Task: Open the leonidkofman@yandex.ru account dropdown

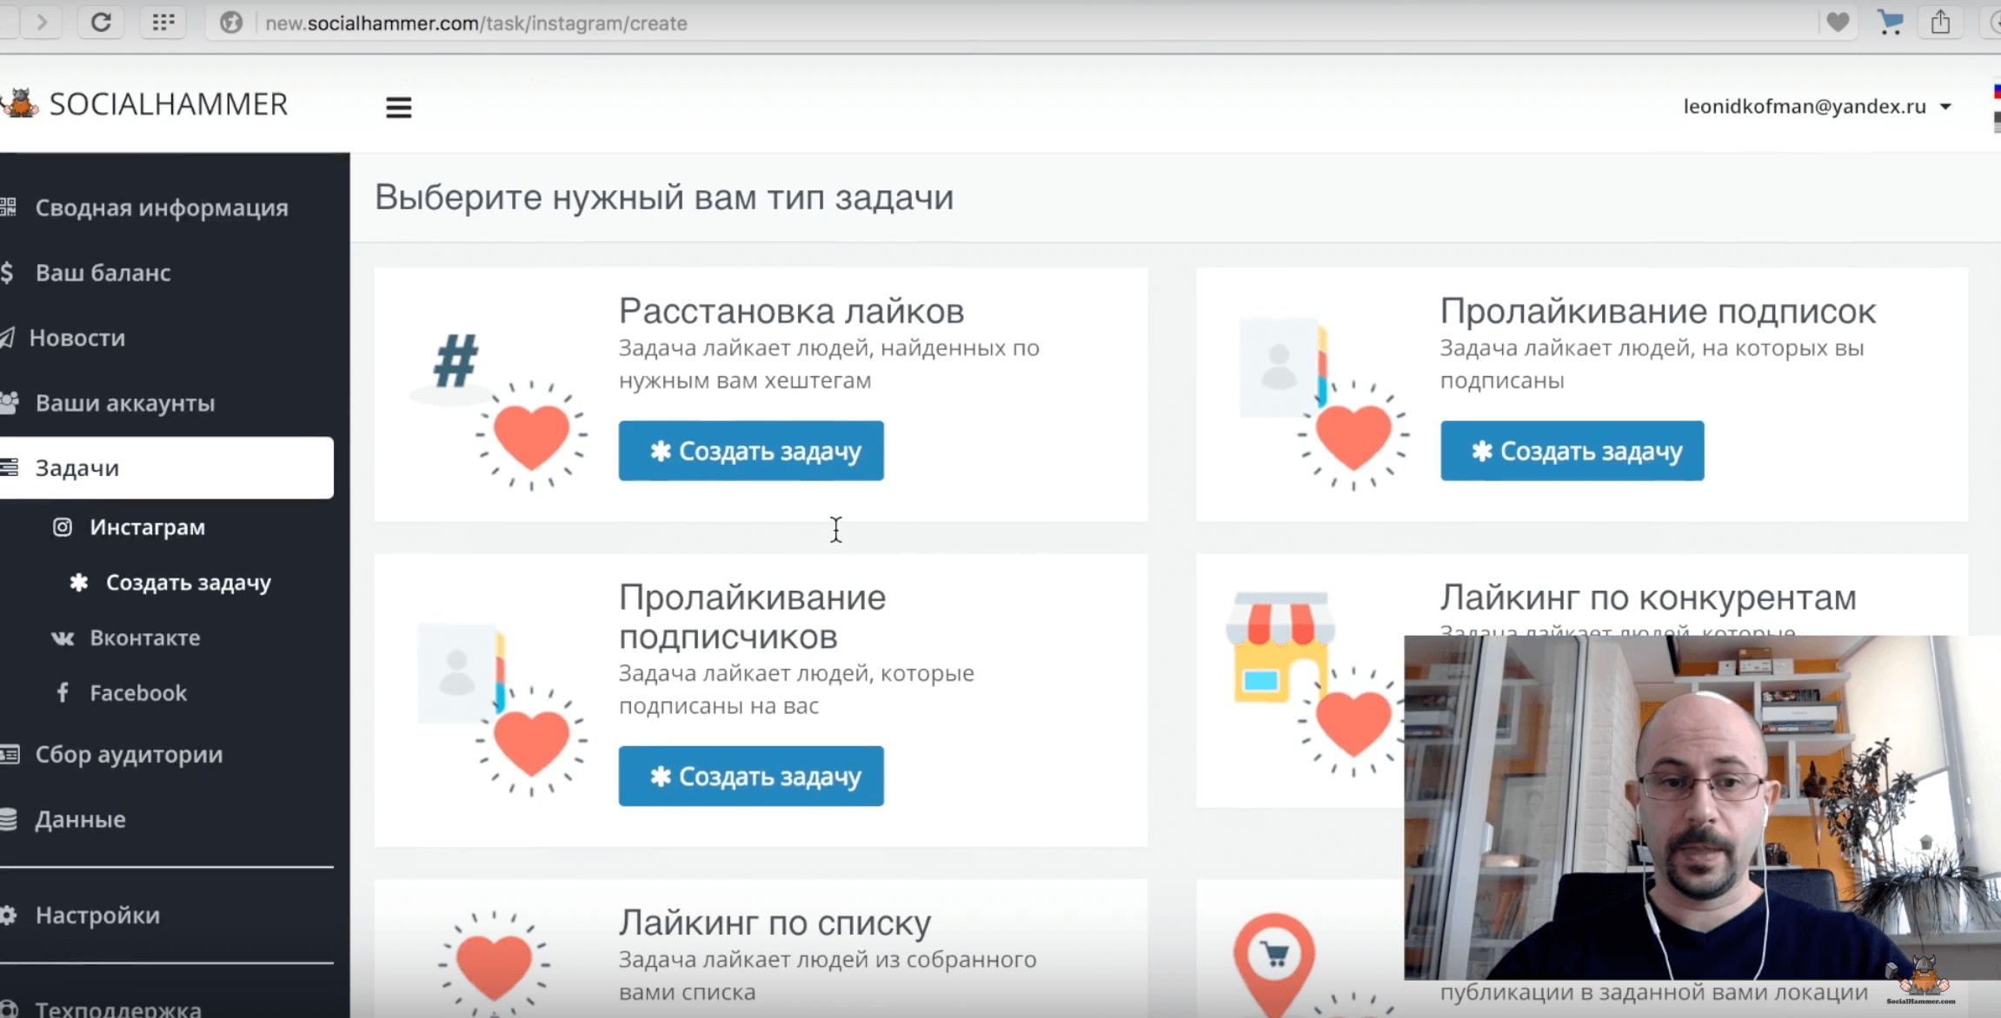Action: [x=1816, y=106]
